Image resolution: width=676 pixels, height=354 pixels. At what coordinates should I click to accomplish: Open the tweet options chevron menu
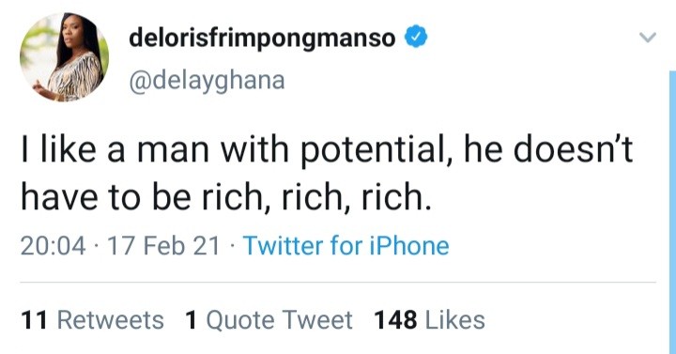[647, 38]
